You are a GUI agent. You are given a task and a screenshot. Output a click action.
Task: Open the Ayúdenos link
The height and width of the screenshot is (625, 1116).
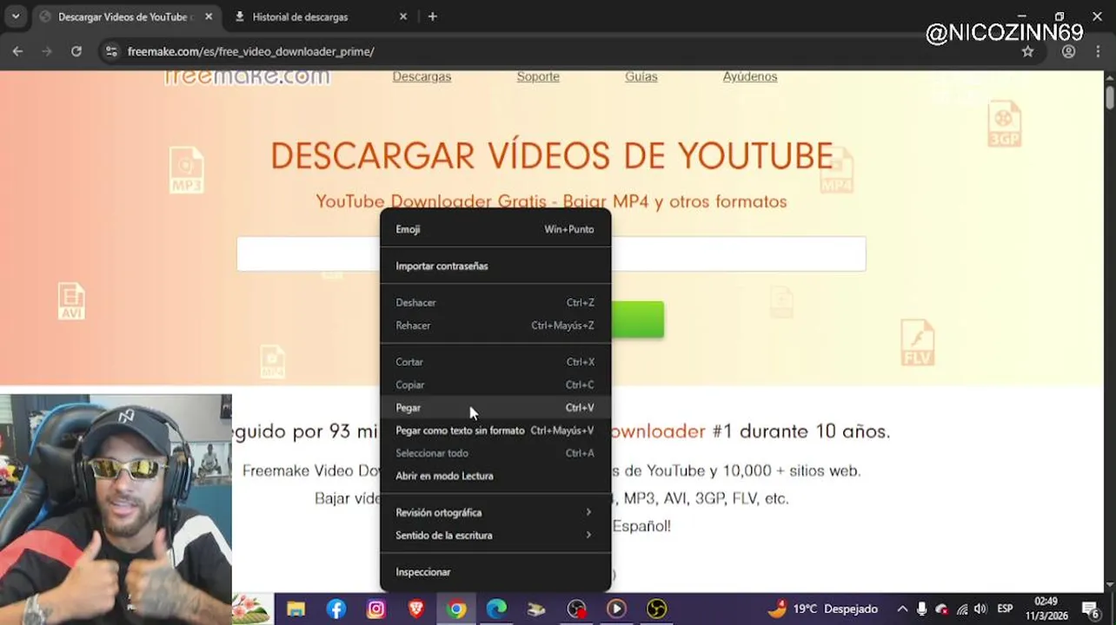[750, 76]
